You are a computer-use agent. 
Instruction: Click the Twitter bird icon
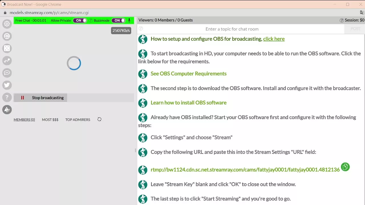[x=7, y=85]
